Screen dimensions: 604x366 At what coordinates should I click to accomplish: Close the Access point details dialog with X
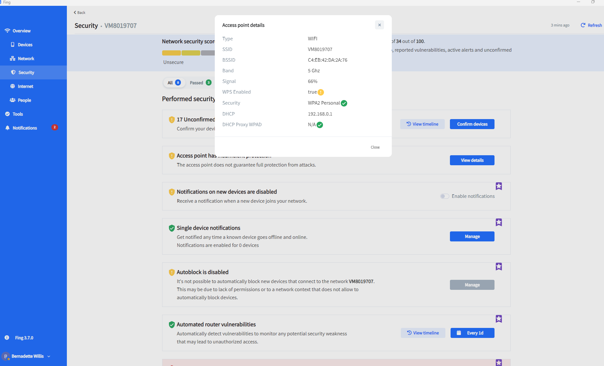coord(380,25)
